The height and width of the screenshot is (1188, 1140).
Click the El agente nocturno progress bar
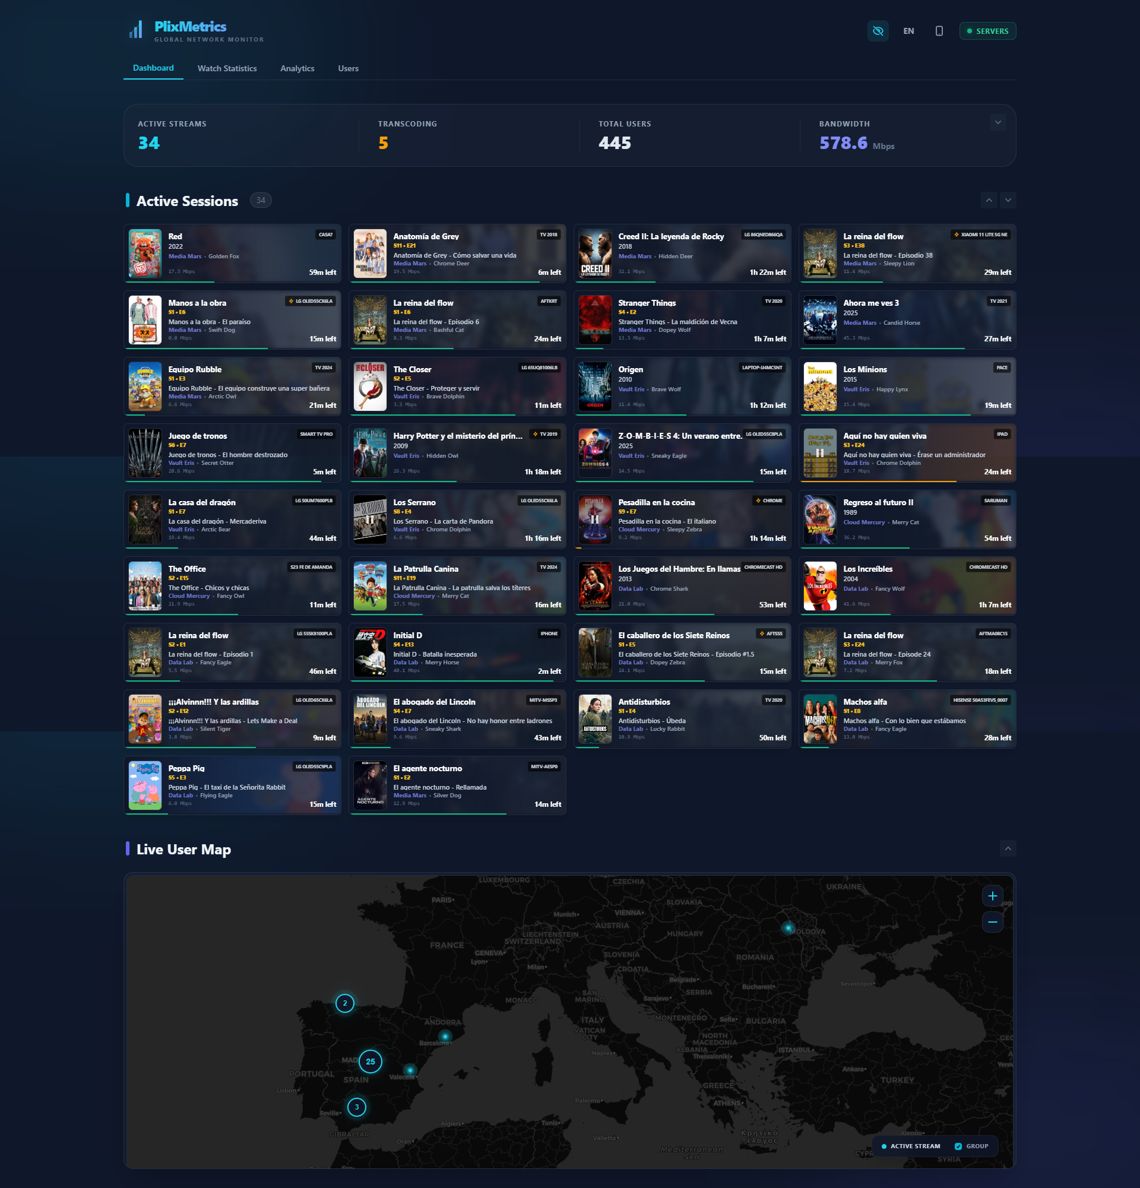[x=458, y=814]
